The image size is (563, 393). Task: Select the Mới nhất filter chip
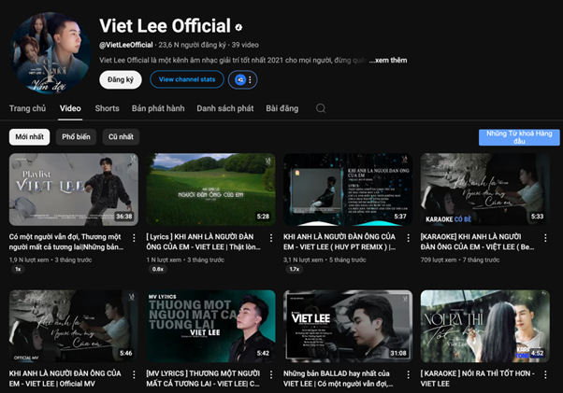29,137
